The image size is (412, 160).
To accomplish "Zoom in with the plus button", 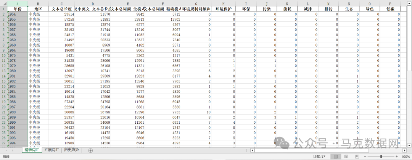I will 396,157.
